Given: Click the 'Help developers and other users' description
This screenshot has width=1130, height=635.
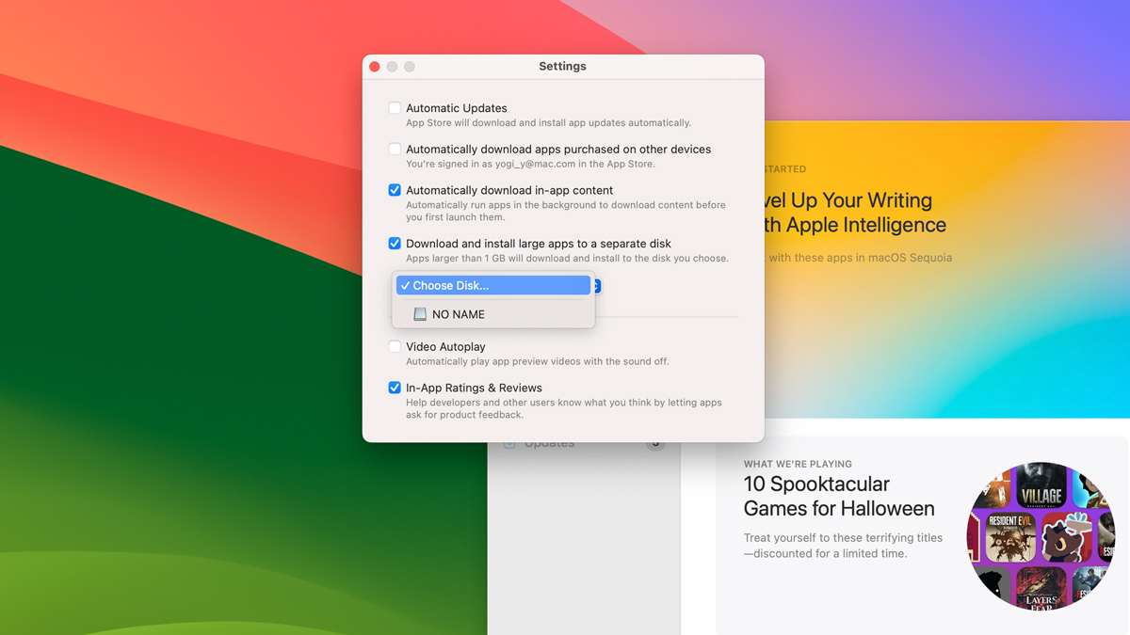Looking at the screenshot, I should (564, 408).
